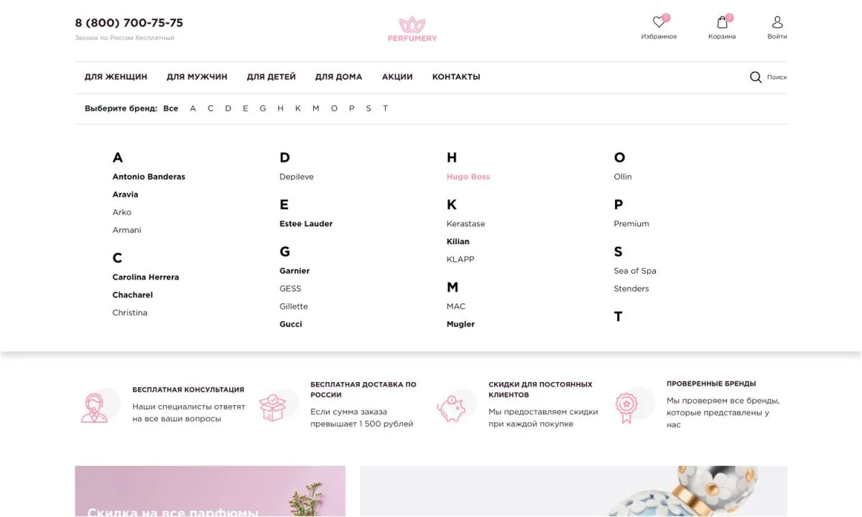
Task: Filter brands by letter G
Action: point(262,108)
